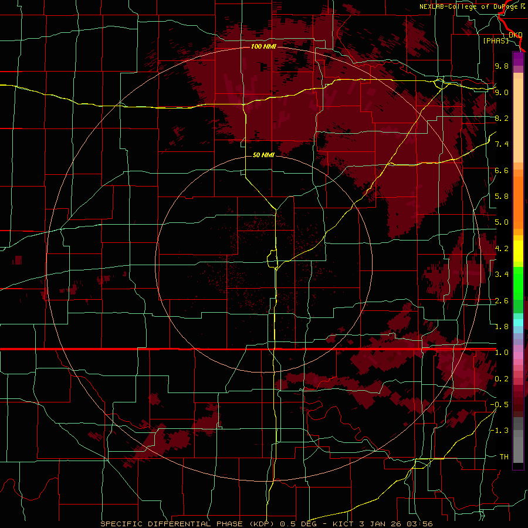Viewport: 528px width, 528px height.
Task: Click the 8.2 value on the color scale
Action: click(x=502, y=118)
